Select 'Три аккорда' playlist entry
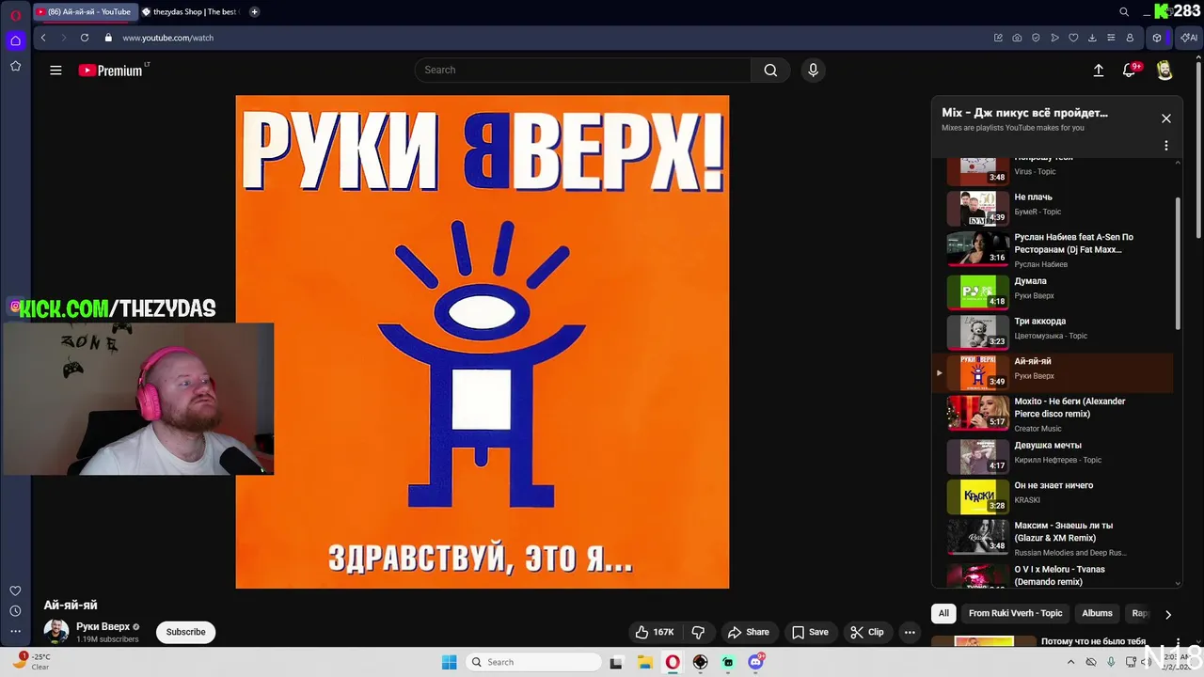This screenshot has height=677, width=1204. (x=1053, y=331)
